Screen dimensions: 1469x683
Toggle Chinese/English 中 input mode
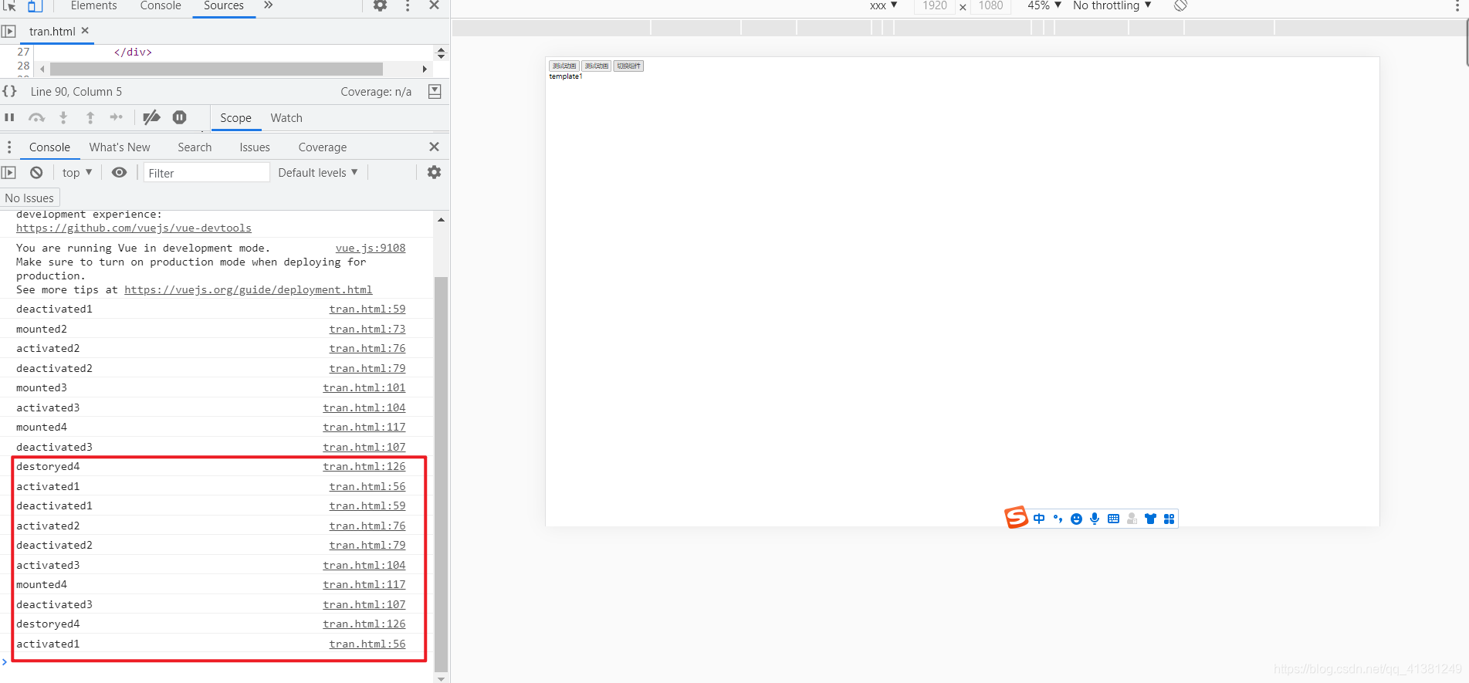click(x=1039, y=519)
